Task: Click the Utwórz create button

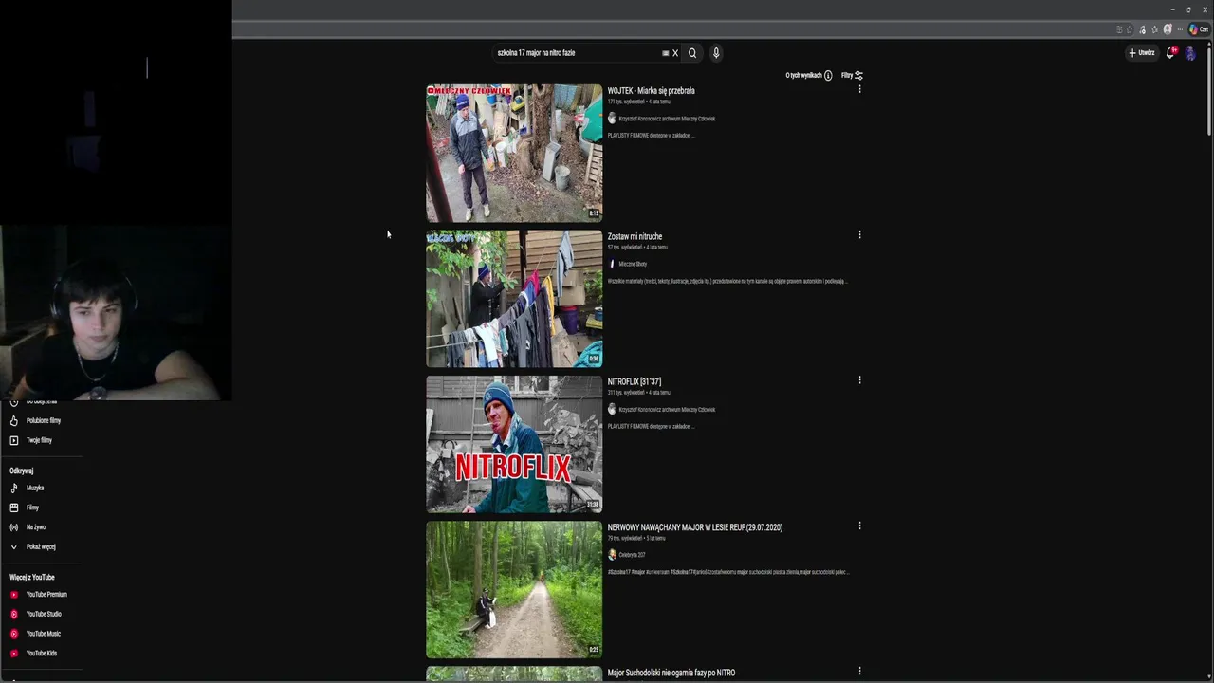Action: tap(1142, 53)
